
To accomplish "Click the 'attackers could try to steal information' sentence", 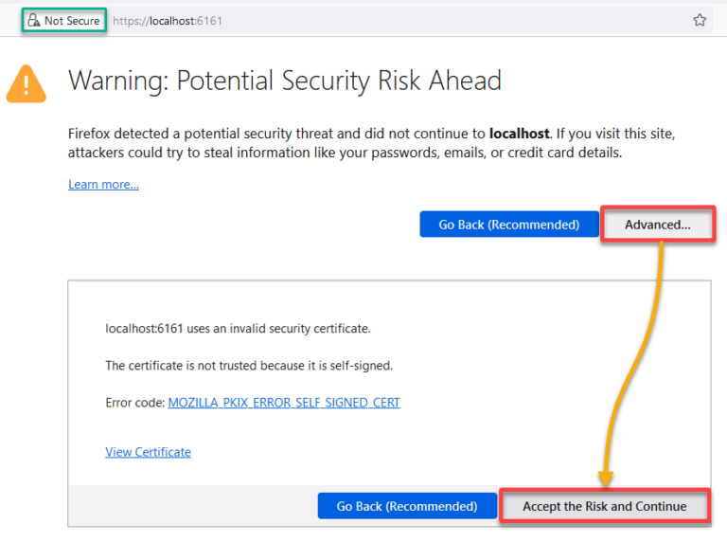I will 345,153.
